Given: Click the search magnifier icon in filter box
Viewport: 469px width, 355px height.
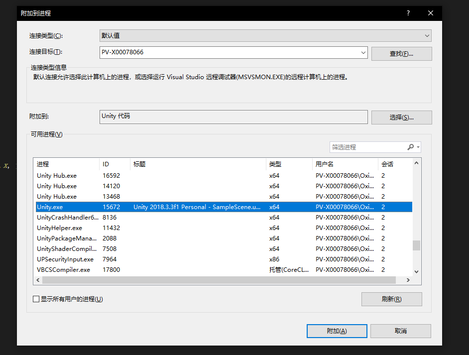Looking at the screenshot, I should point(410,147).
